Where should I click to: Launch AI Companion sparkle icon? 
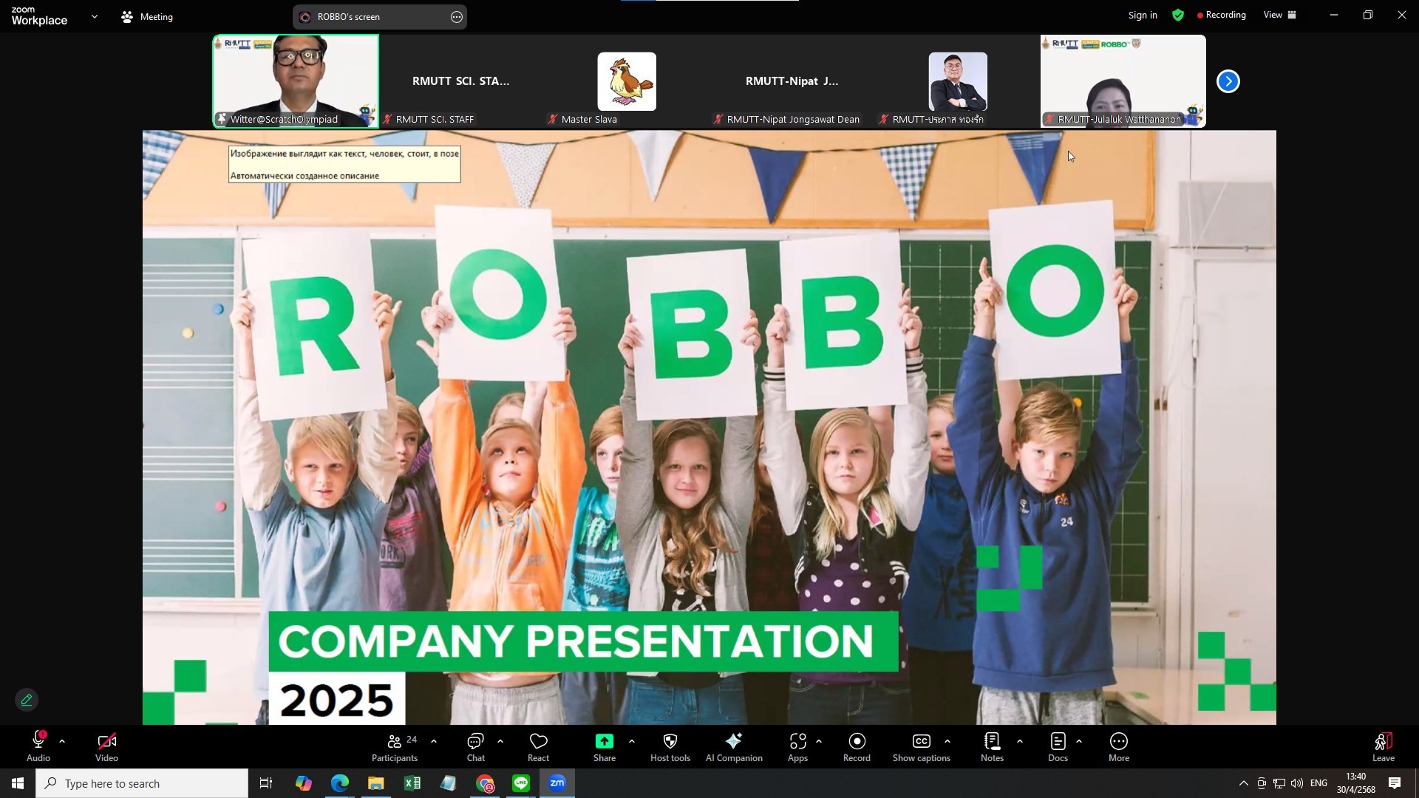coord(733,742)
